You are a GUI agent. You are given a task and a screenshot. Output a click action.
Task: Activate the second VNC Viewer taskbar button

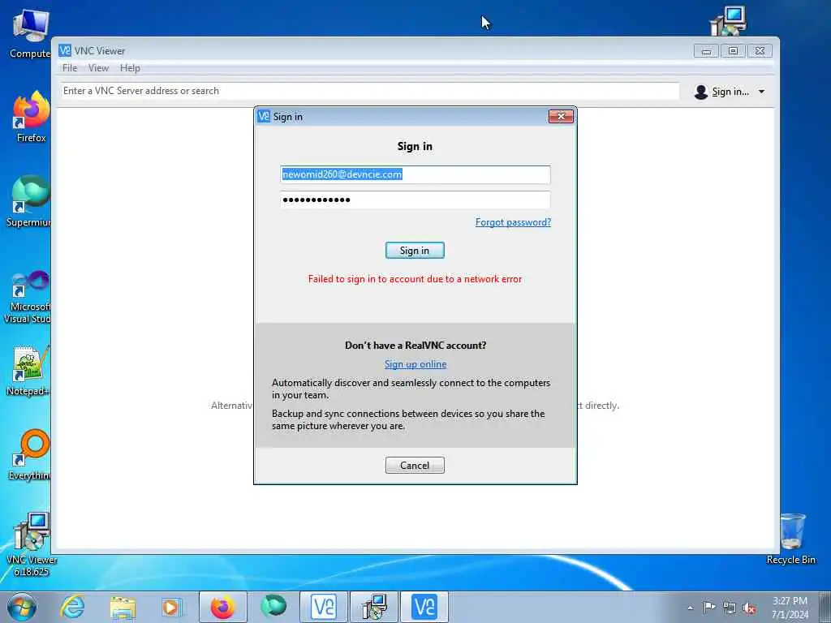click(x=424, y=607)
